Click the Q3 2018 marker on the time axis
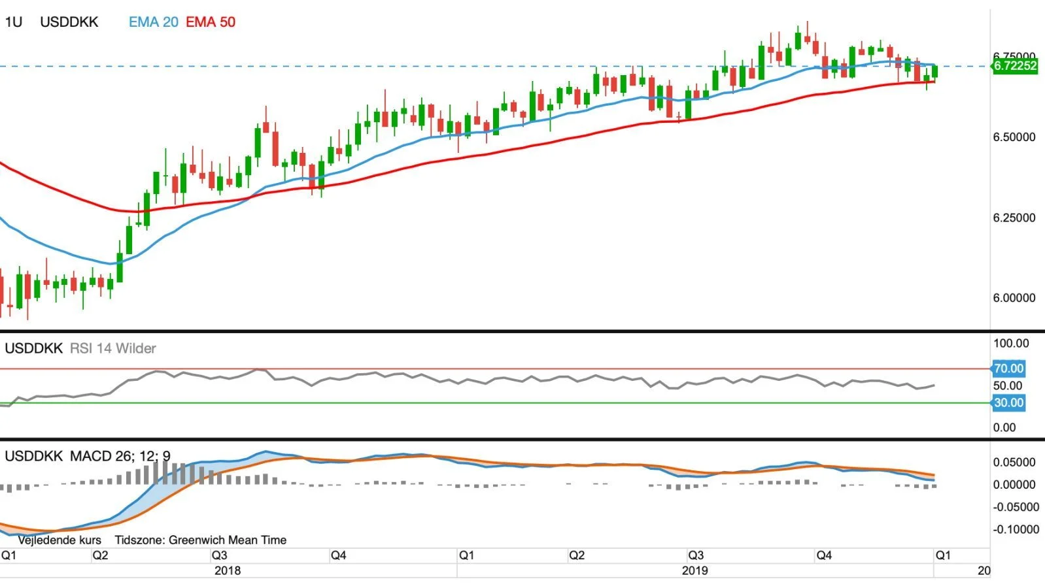The height and width of the screenshot is (588, 1045). [x=219, y=555]
